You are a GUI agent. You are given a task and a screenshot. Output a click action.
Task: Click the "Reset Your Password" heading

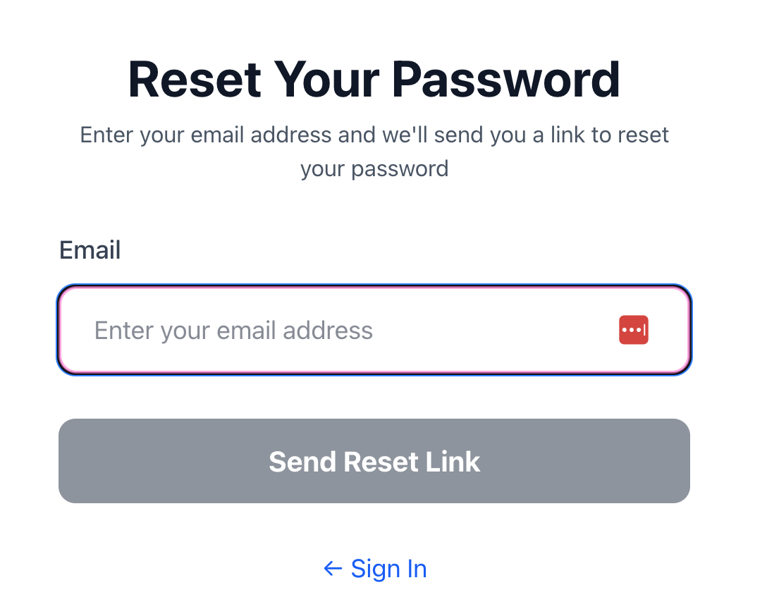374,78
